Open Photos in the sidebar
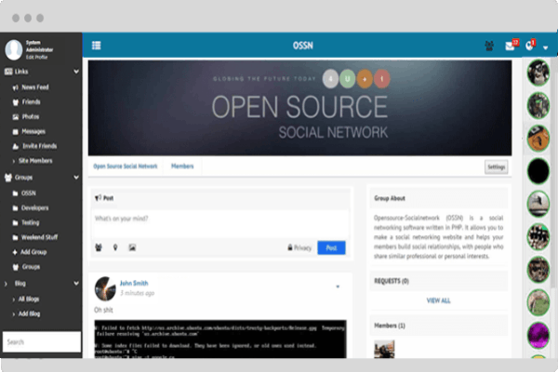 (x=31, y=117)
